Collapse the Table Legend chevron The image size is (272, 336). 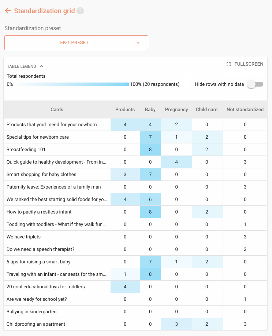coord(42,66)
